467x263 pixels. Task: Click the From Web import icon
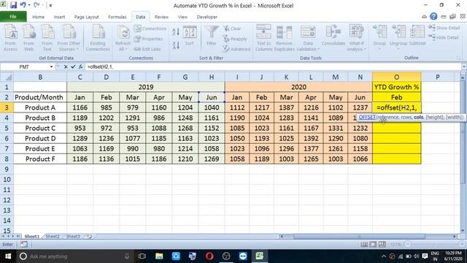[29, 38]
